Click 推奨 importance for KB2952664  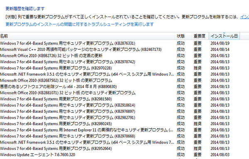click(x=198, y=149)
